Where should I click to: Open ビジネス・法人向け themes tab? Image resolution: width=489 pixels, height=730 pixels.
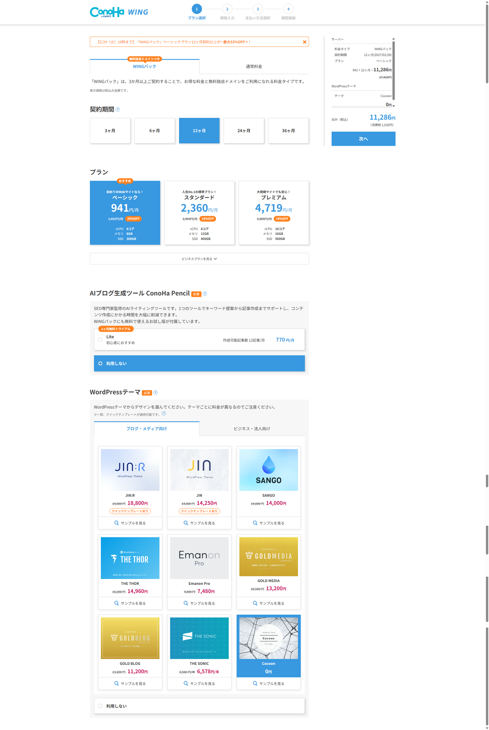click(x=252, y=429)
